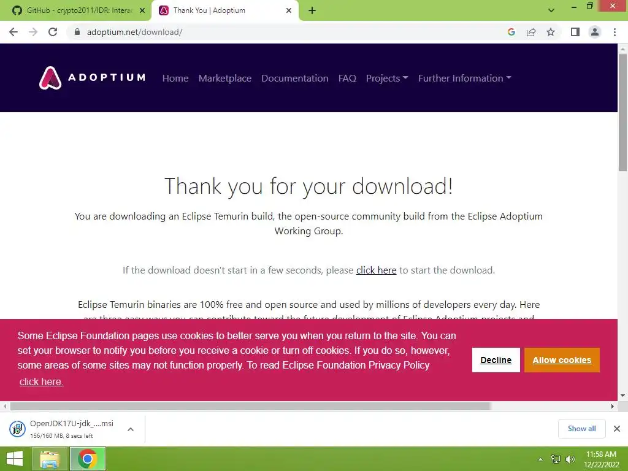Close the GitHub tab
628x471 pixels.
pos(142,11)
